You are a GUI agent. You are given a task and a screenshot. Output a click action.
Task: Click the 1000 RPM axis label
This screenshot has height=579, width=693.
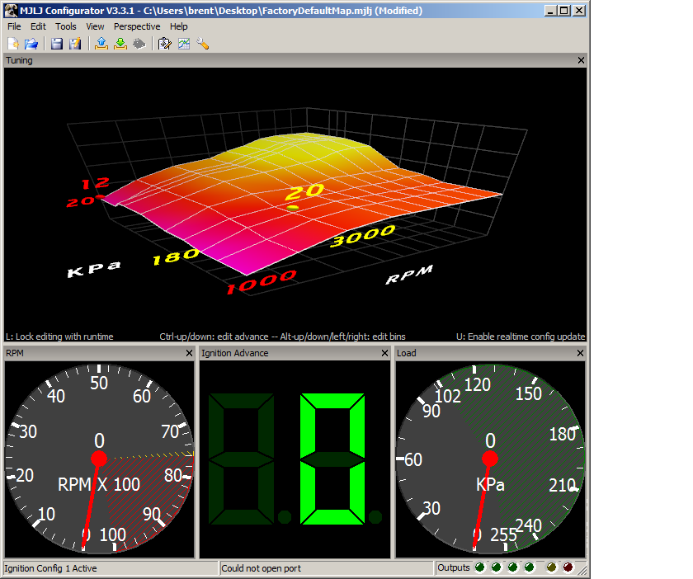262,282
